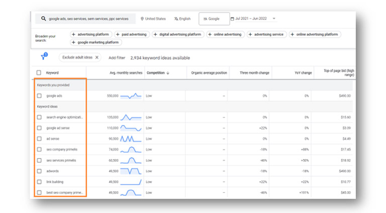
Task: Click plus icon on advertising service chip
Action: pos(250,35)
